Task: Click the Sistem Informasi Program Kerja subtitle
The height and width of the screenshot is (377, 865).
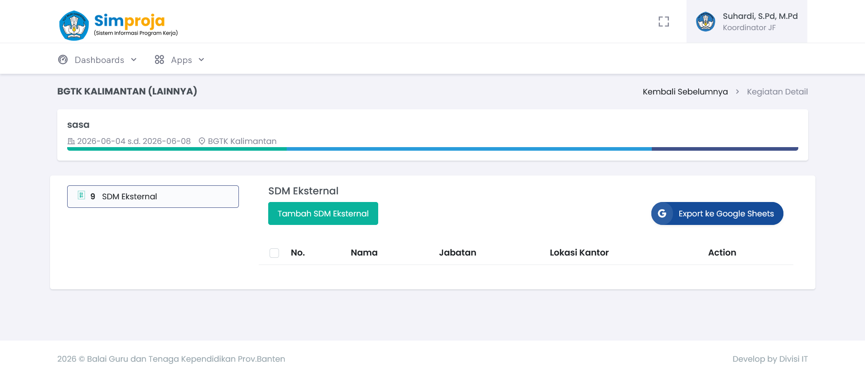Action: (136, 33)
